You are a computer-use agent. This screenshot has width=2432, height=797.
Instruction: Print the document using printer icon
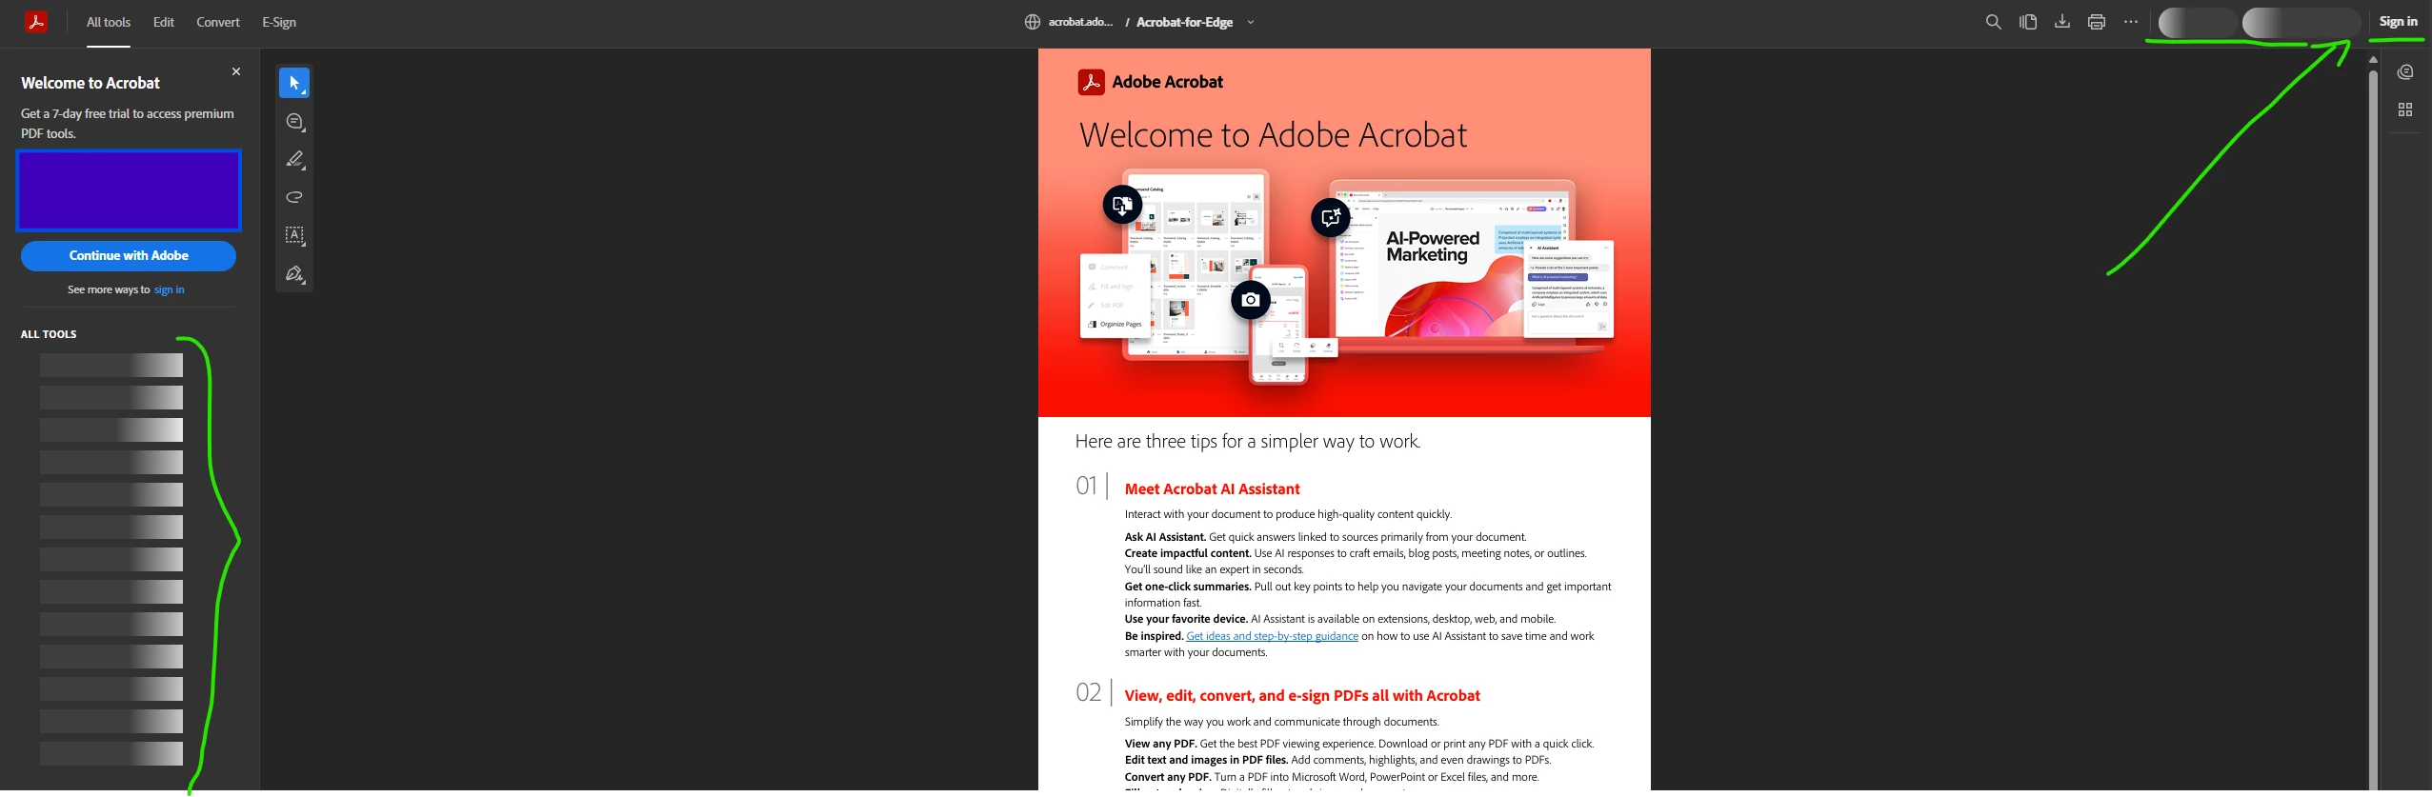pyautogui.click(x=2097, y=22)
